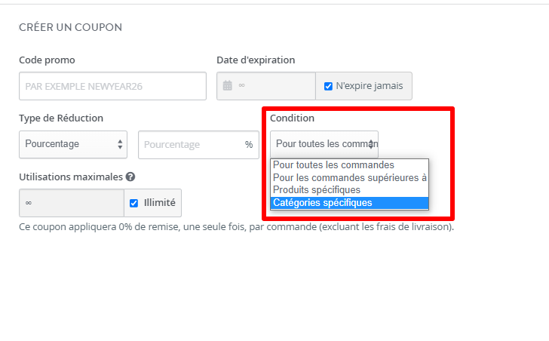Open the Type de Réduction Pourcentage dropdown

(x=73, y=144)
